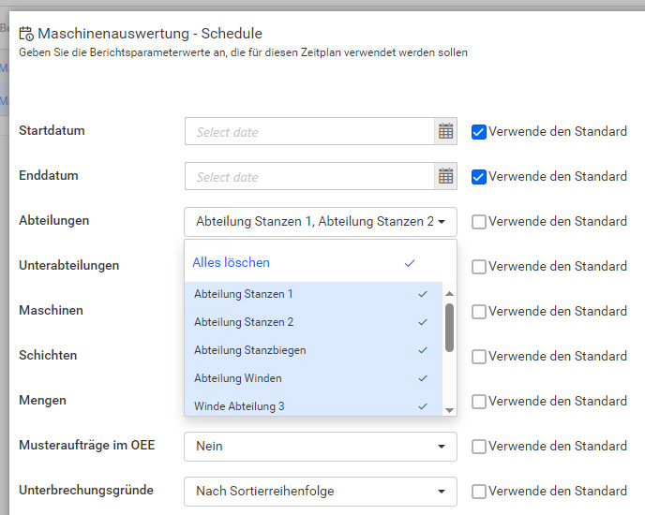Open the Musteraufträge im OEE dropdown

coord(320,447)
